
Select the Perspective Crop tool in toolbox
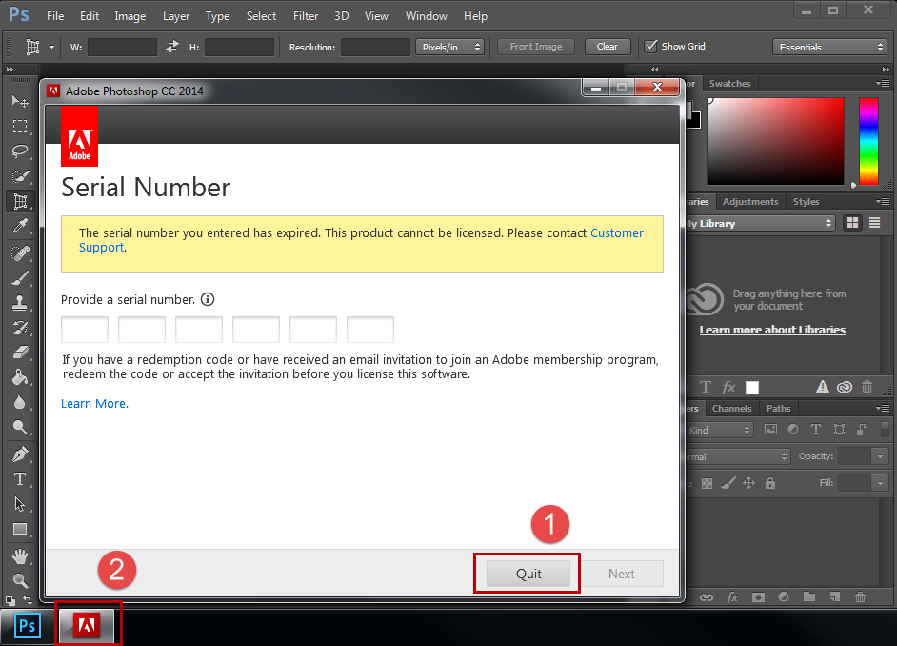click(x=20, y=201)
